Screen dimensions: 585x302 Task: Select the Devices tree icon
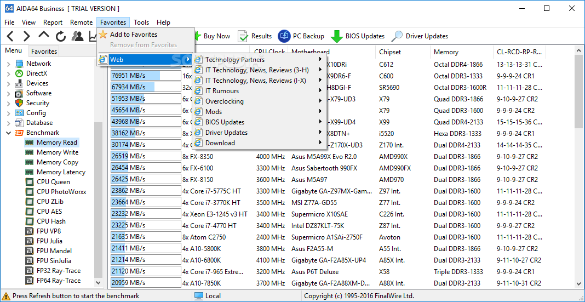(x=19, y=83)
